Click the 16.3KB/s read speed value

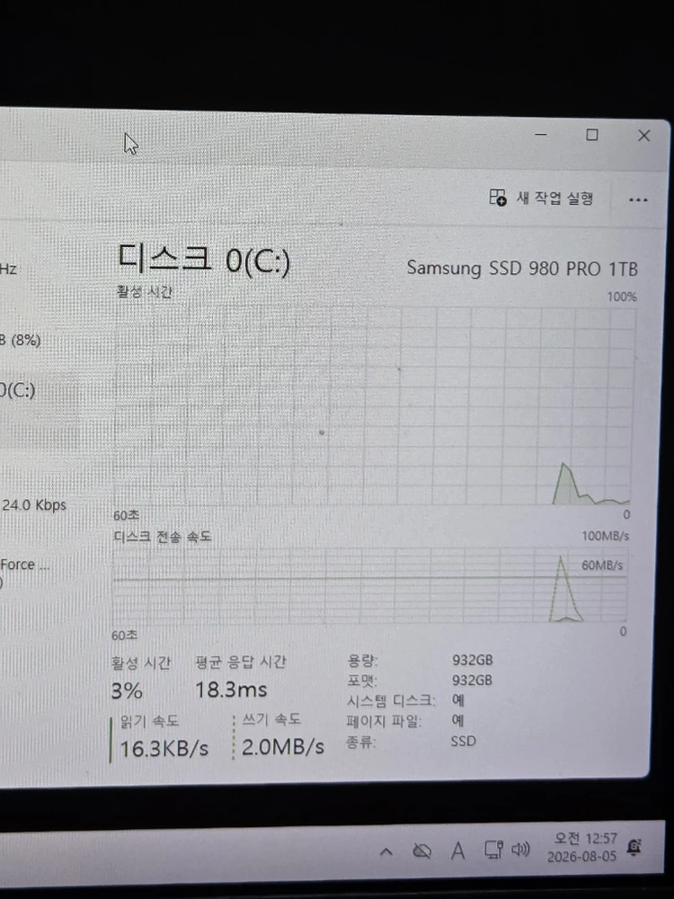click(x=164, y=749)
